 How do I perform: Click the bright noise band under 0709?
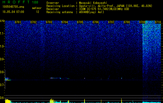[151, 62]
